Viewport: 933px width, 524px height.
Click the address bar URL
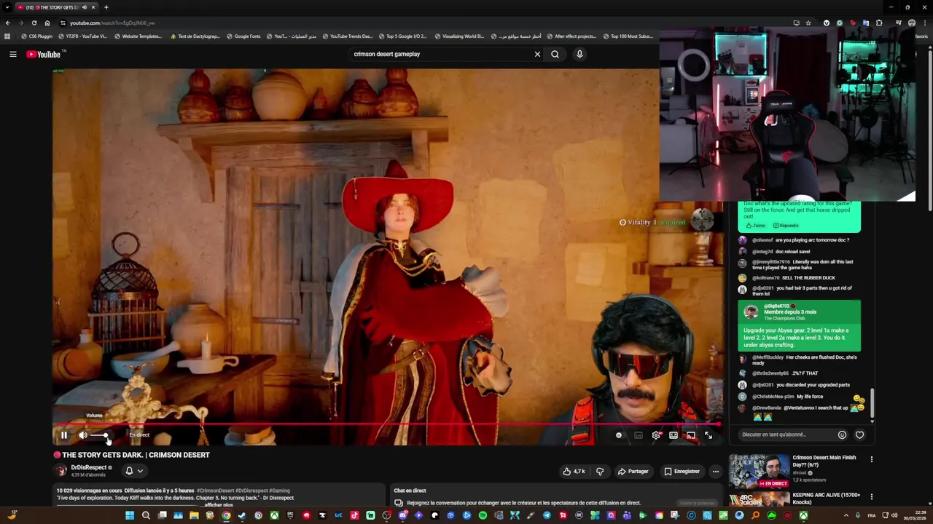pyautogui.click(x=112, y=23)
